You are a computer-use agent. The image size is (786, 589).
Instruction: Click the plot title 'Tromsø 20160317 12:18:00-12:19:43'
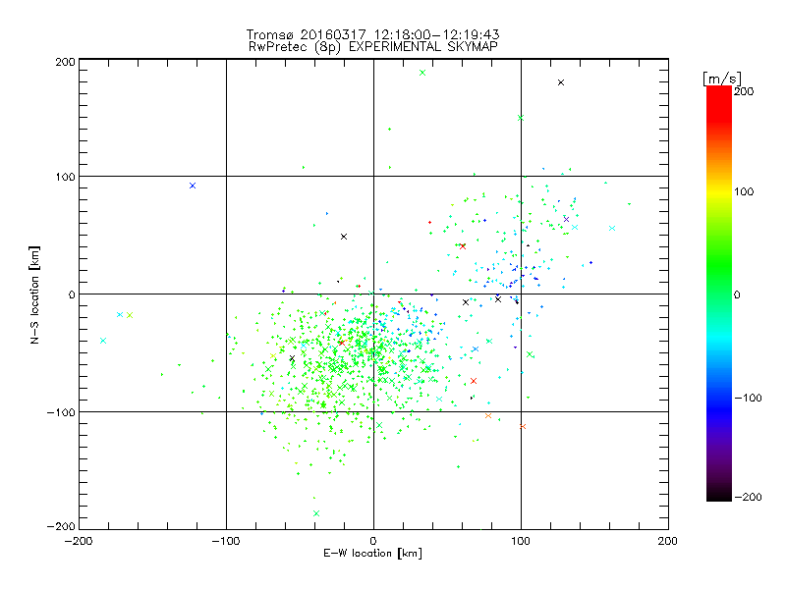[372, 34]
